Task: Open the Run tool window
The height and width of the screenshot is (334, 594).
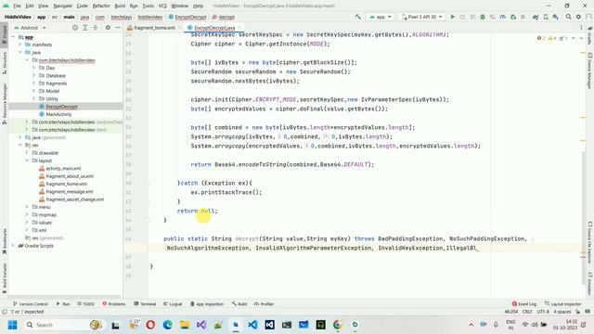Action: pyautogui.click(x=63, y=303)
